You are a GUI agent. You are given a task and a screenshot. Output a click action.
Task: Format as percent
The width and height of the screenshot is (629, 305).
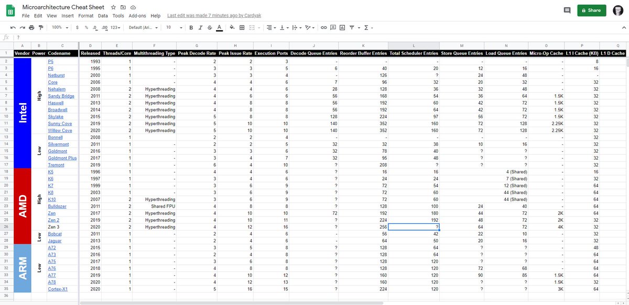[x=86, y=27]
